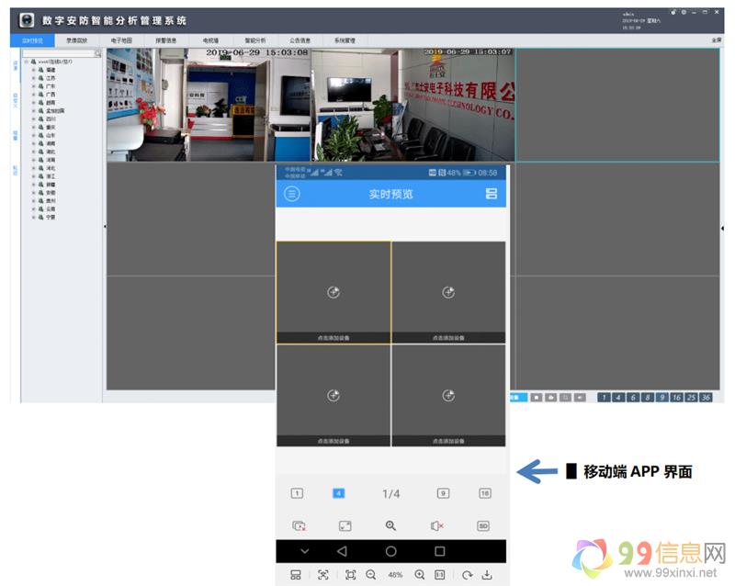Screen dimensions: 735x586
Task: Open the mobile app hamburger menu
Action: pos(292,194)
